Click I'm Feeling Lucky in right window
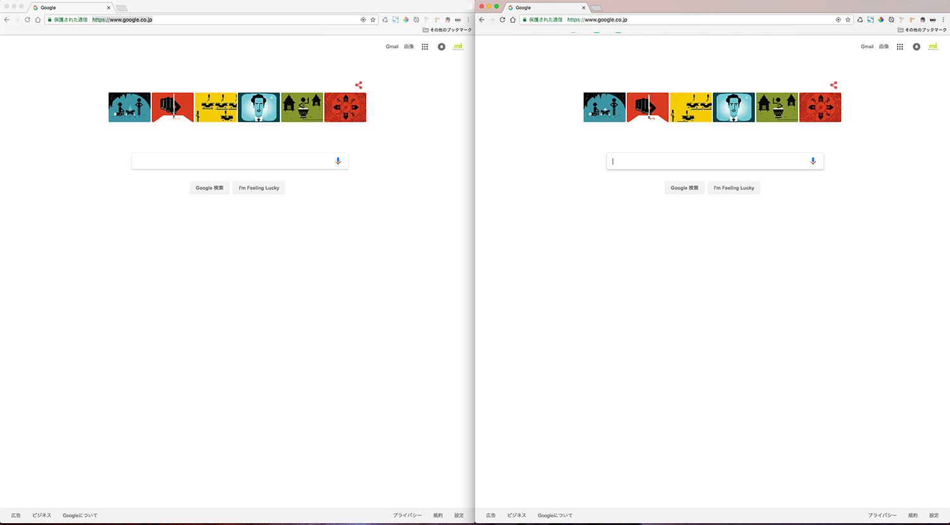950x525 pixels. click(x=734, y=188)
